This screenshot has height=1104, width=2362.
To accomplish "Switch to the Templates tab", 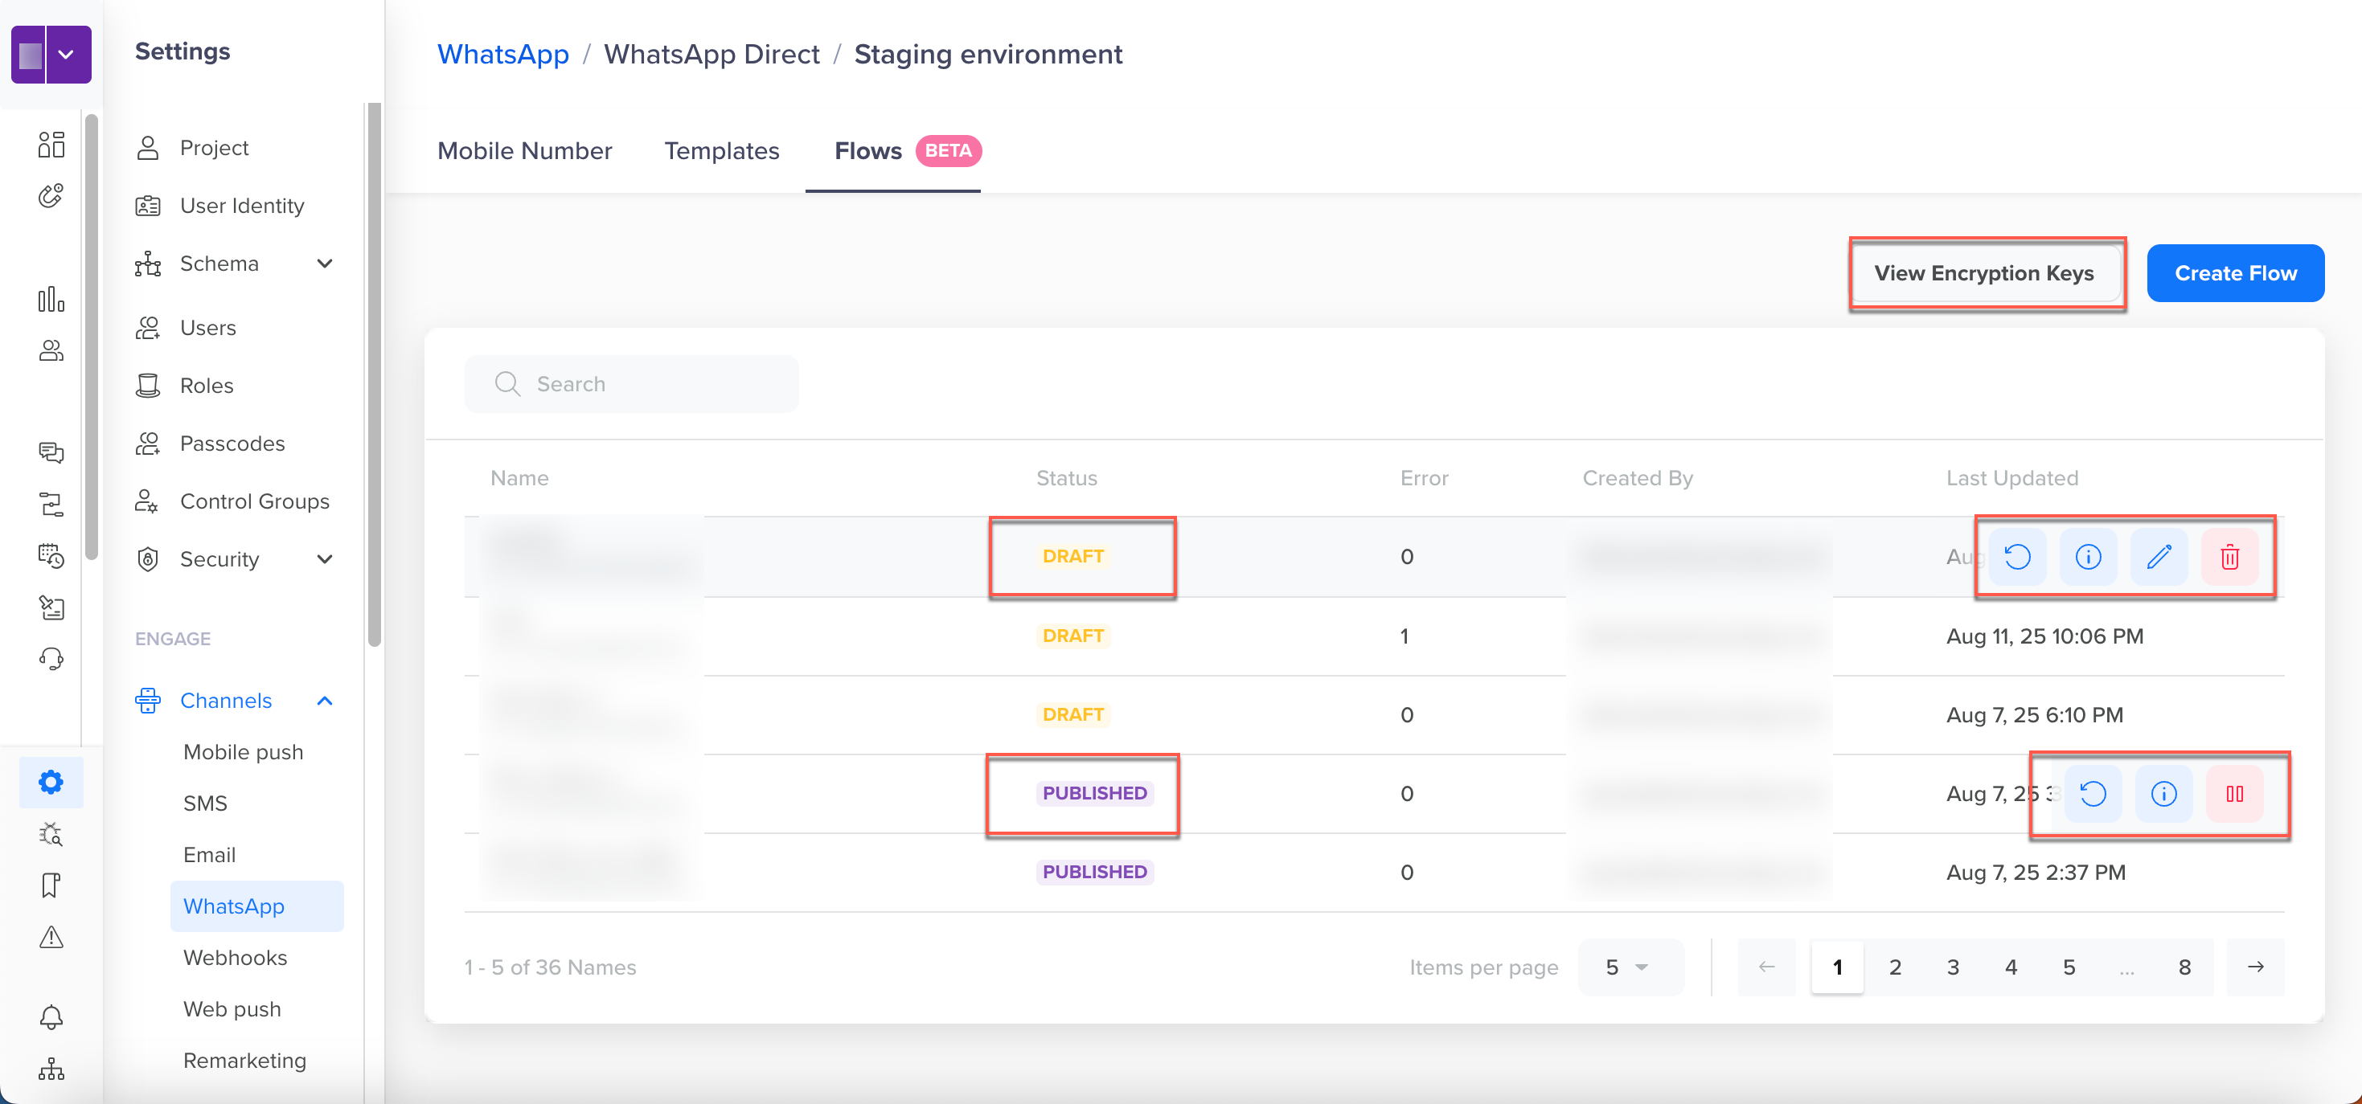I will (x=722, y=151).
